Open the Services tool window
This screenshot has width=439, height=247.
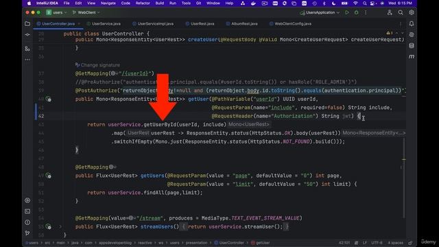click(27, 200)
